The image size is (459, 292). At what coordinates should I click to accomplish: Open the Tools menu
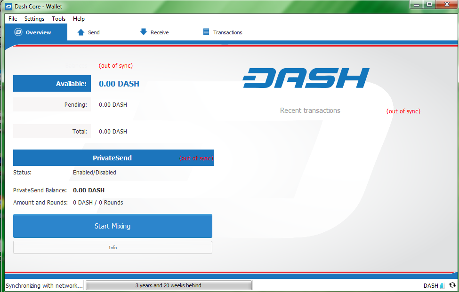pyautogui.click(x=58, y=19)
